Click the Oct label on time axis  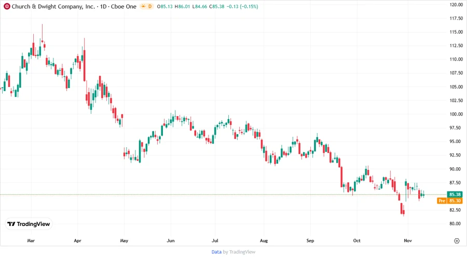tap(357, 240)
